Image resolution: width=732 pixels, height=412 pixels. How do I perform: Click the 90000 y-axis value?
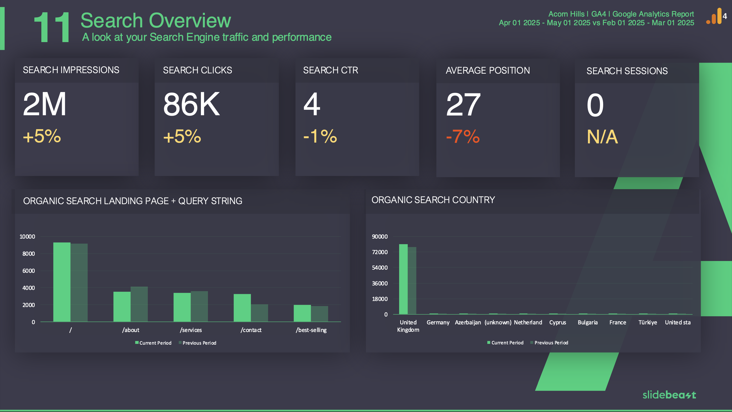point(380,237)
